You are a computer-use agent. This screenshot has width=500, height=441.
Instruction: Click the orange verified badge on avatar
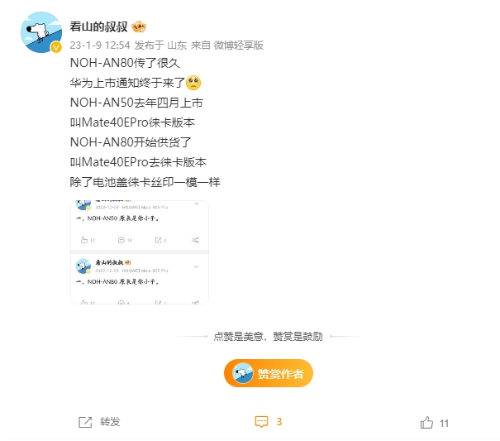point(56,48)
